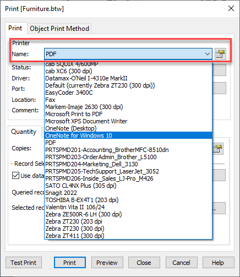The width and height of the screenshot is (240, 277).
Task: Select Zebra ZE500R-6 LH (300 dpi)
Action: point(128,214)
